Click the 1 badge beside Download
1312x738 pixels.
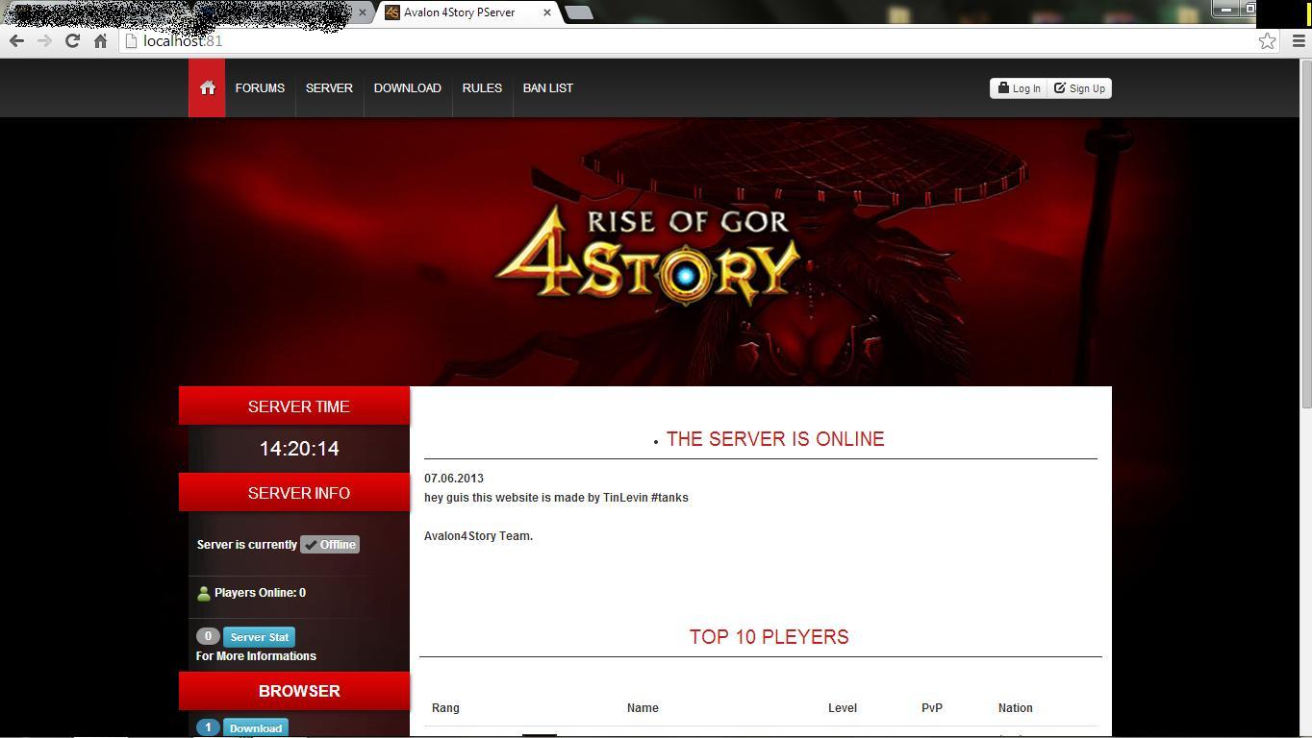208,727
